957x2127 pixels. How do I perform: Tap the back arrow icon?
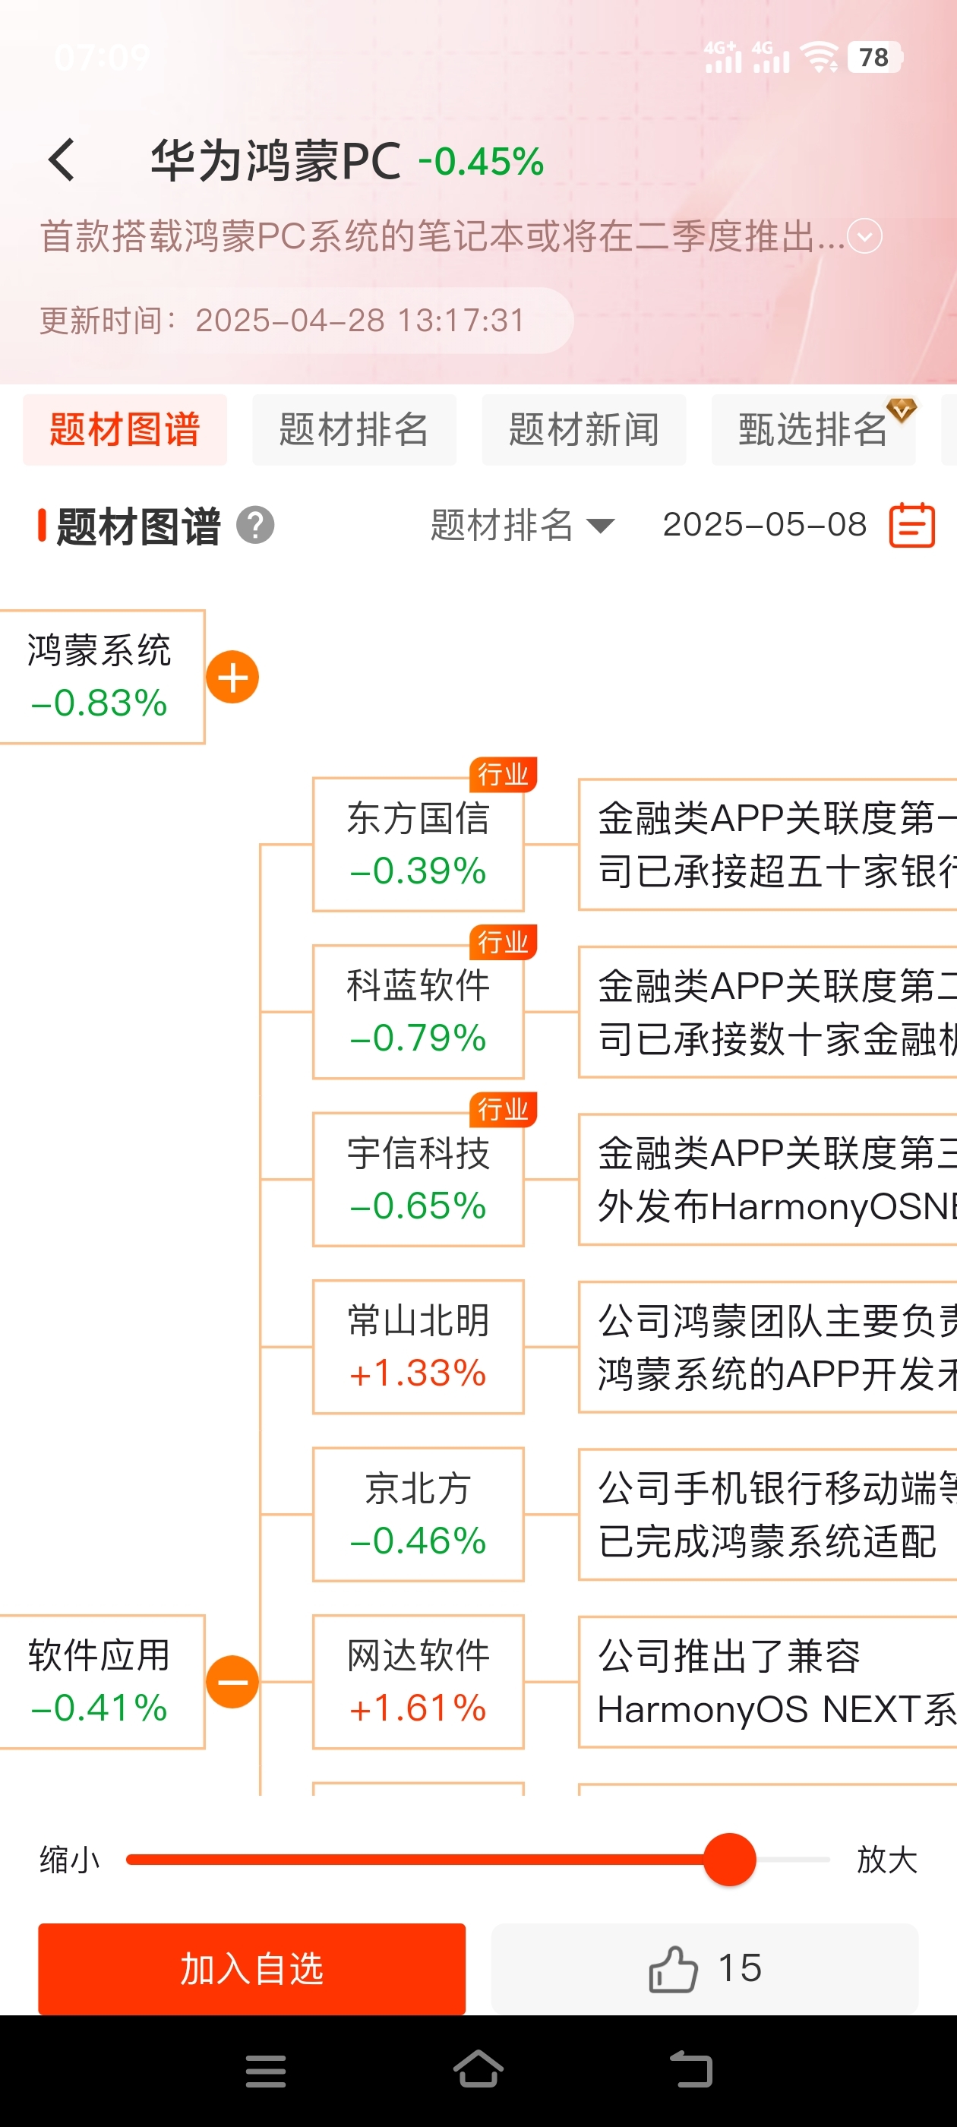62,160
